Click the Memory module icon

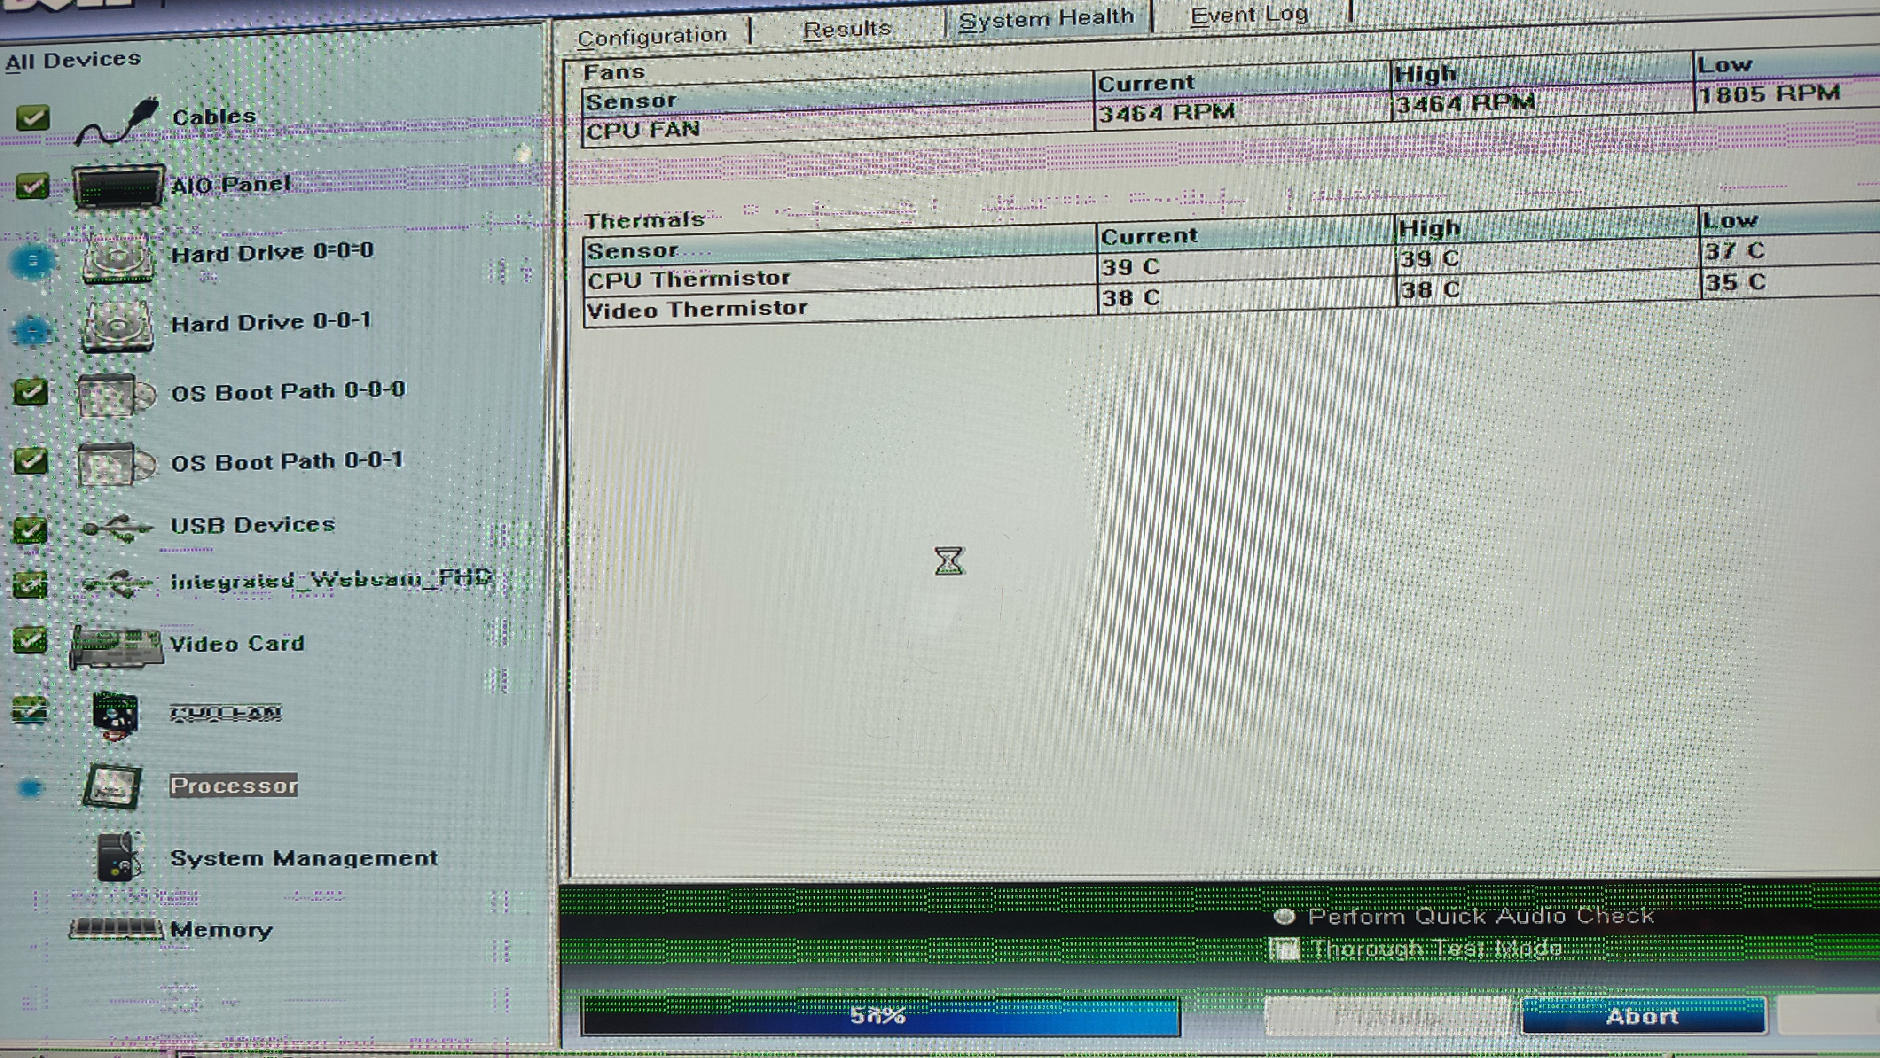coord(115,929)
